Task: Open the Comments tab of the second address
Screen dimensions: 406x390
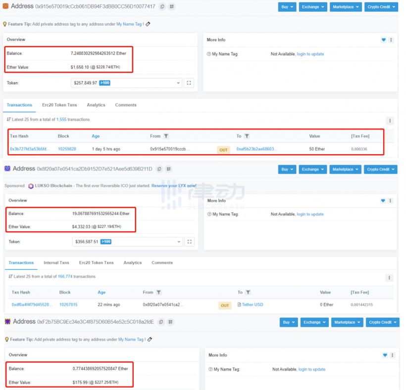Action: coord(162,262)
